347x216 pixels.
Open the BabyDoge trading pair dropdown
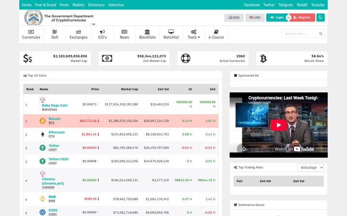pos(310,168)
